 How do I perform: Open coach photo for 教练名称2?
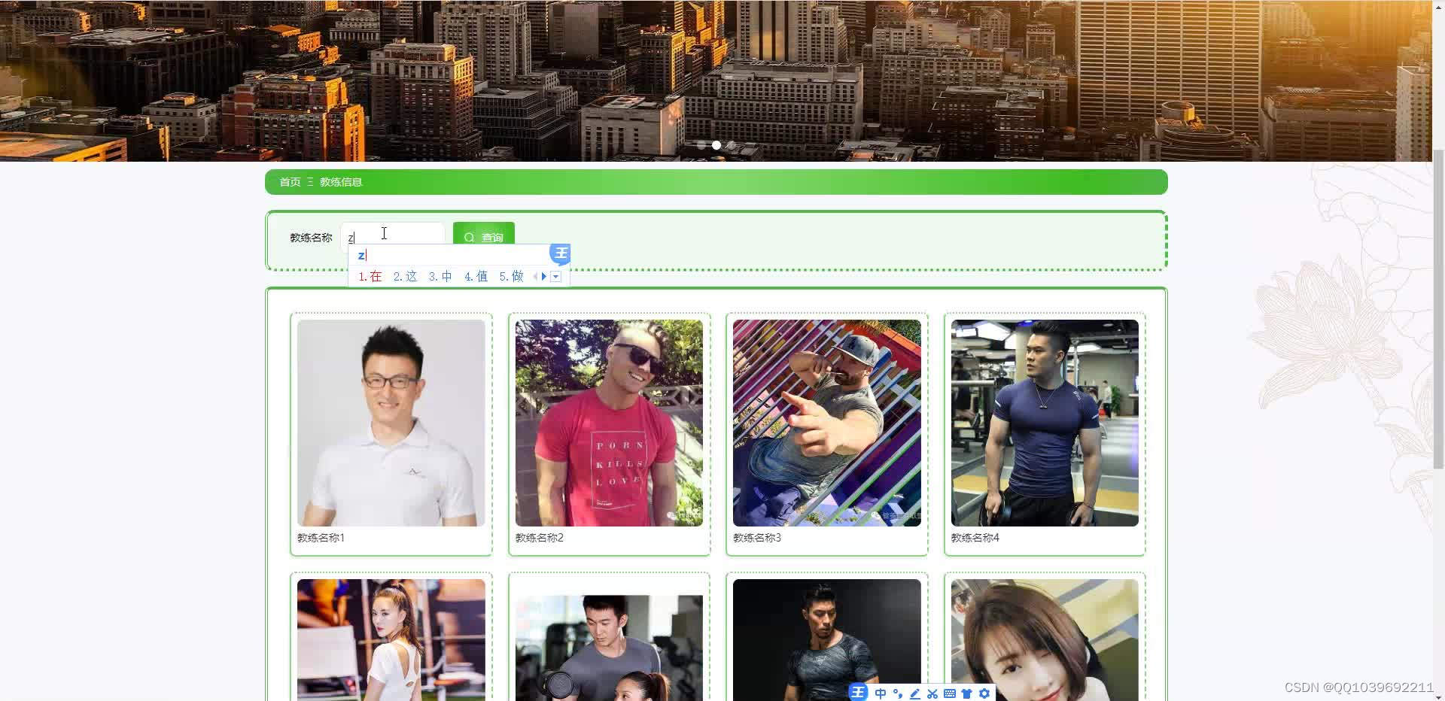coord(609,423)
